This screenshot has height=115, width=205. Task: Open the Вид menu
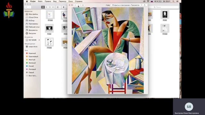[55, 1]
